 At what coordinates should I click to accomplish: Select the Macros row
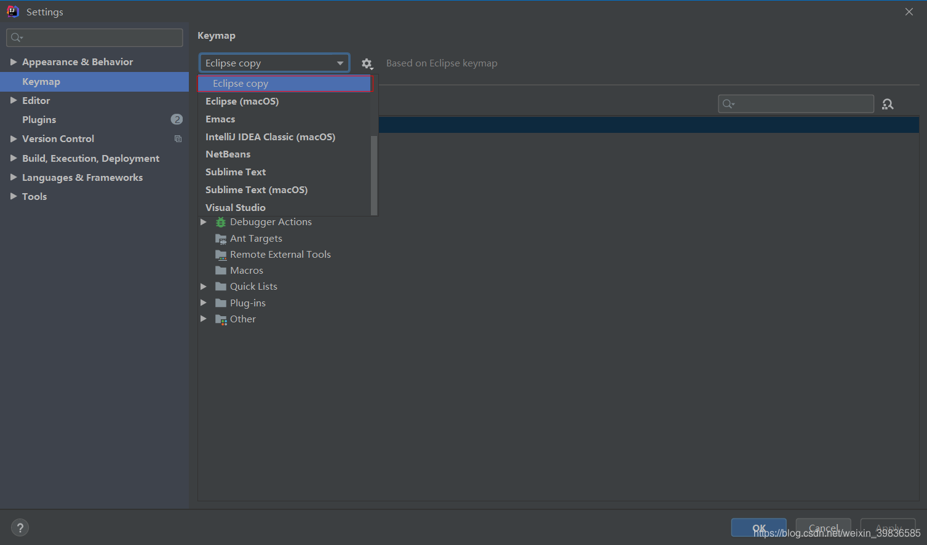[x=559, y=271]
